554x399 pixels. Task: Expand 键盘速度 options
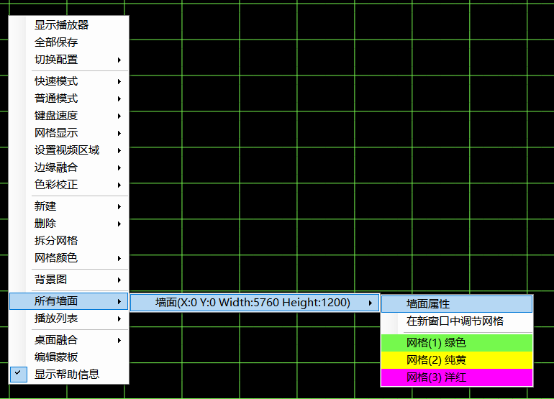pyautogui.click(x=56, y=116)
